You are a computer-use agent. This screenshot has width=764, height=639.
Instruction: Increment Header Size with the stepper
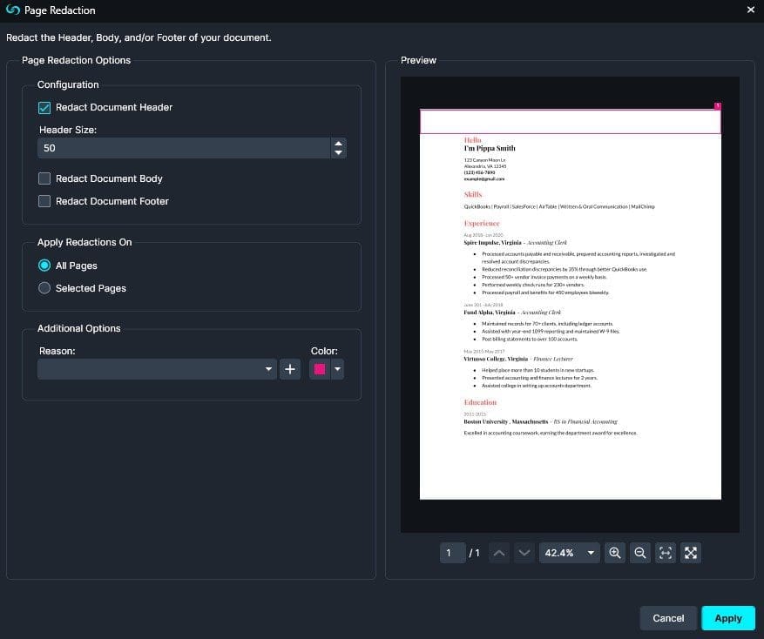pos(338,144)
